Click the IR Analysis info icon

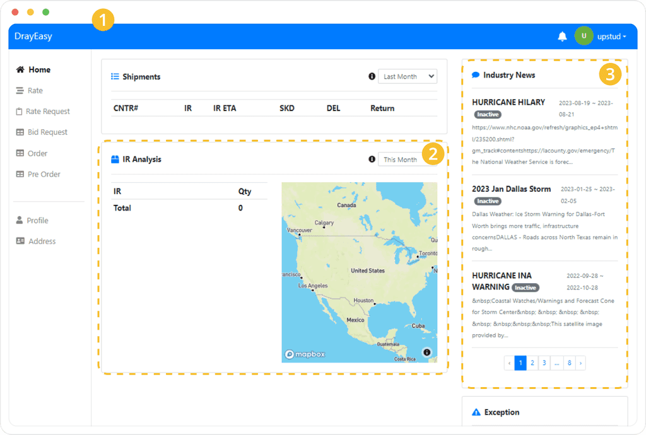372,159
